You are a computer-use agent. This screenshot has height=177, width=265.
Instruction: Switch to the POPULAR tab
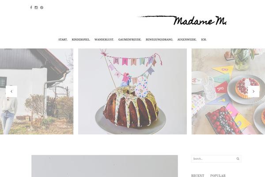tap(218, 176)
